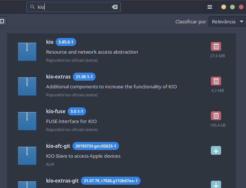Open the Relevância sort dropdown
The height and width of the screenshot is (188, 246).
pos(227,22)
